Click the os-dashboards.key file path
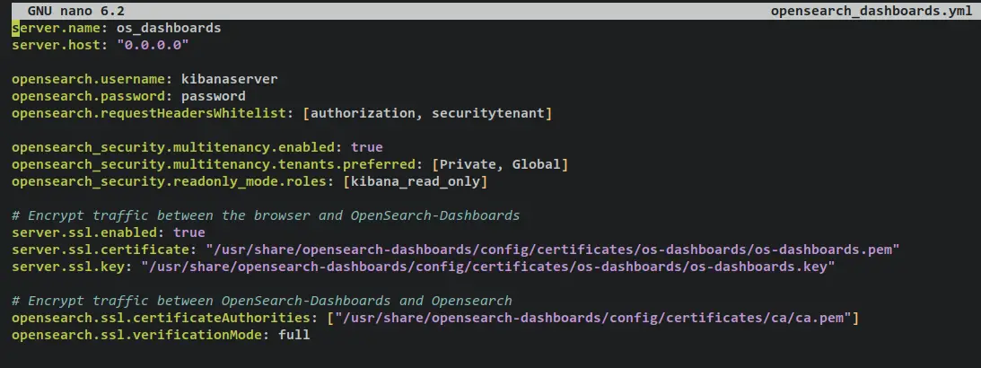The width and height of the screenshot is (981, 368). [488, 267]
